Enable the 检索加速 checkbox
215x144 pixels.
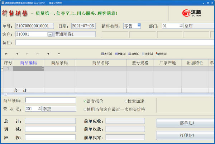click(126, 101)
